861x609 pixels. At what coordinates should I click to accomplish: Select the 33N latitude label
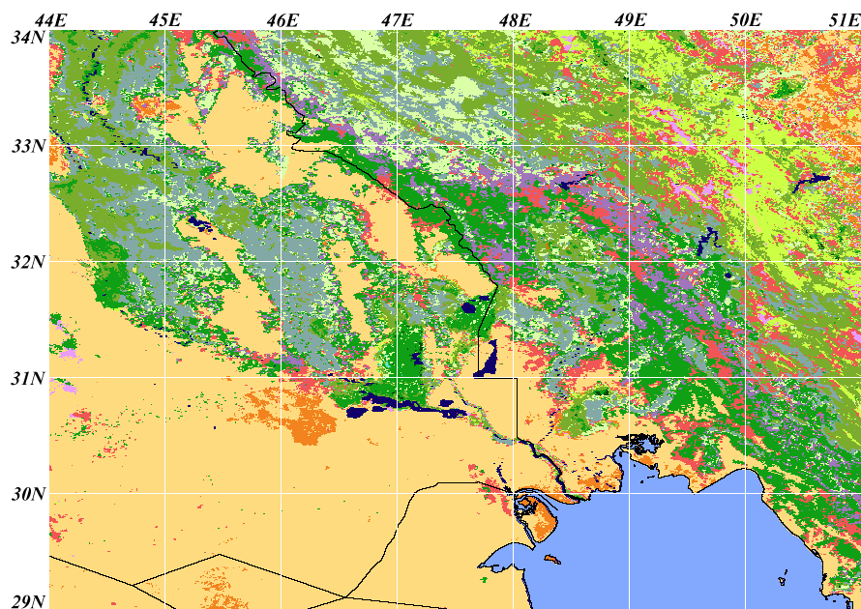tap(27, 147)
